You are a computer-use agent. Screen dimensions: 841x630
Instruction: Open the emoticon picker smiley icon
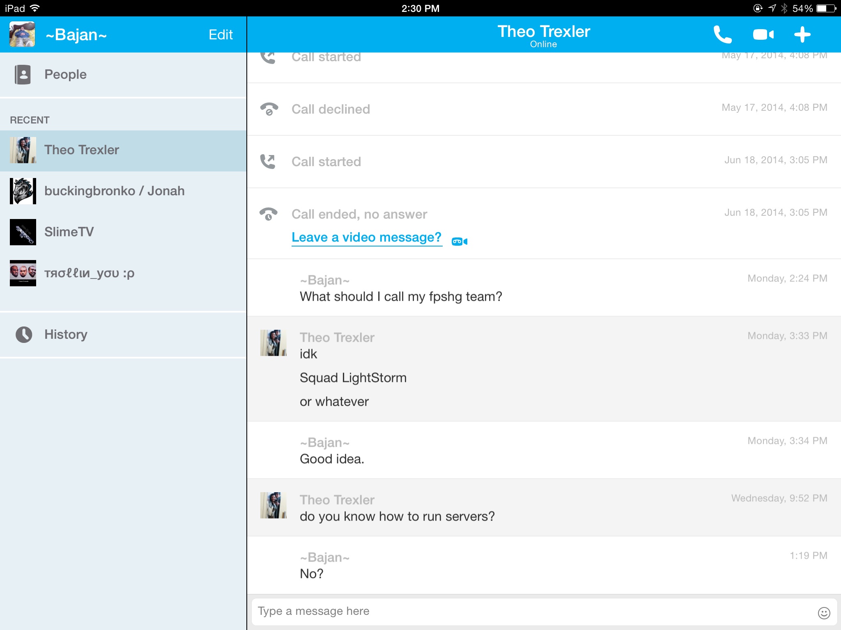(x=824, y=613)
